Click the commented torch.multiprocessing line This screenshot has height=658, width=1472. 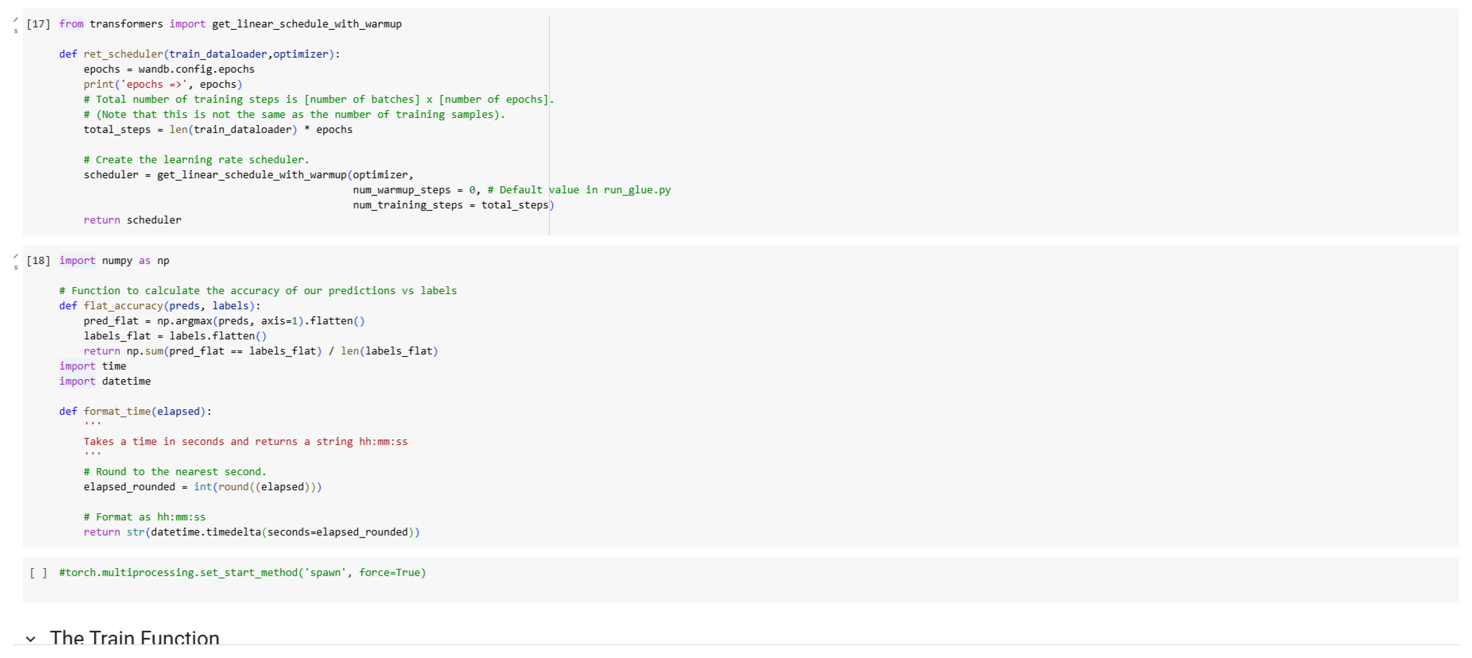(x=242, y=572)
